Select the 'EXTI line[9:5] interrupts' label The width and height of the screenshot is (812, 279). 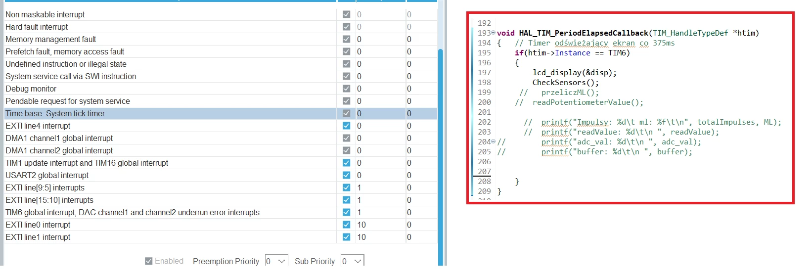(x=45, y=187)
